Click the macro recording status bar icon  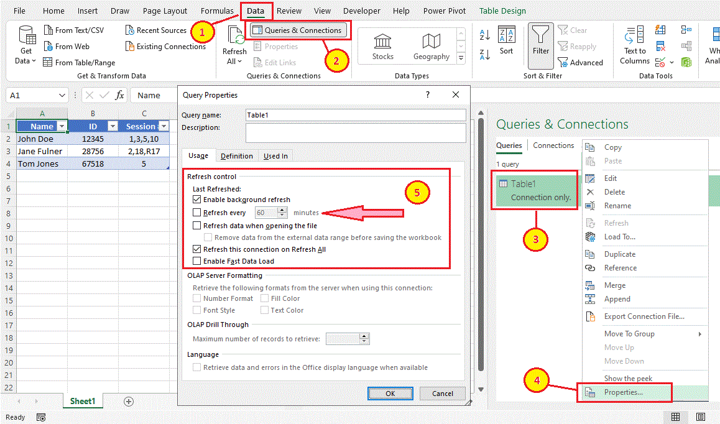[41, 417]
